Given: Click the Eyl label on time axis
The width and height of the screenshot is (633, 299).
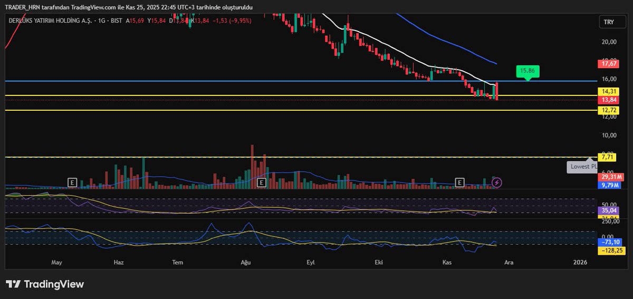Looking at the screenshot, I should (311, 262).
